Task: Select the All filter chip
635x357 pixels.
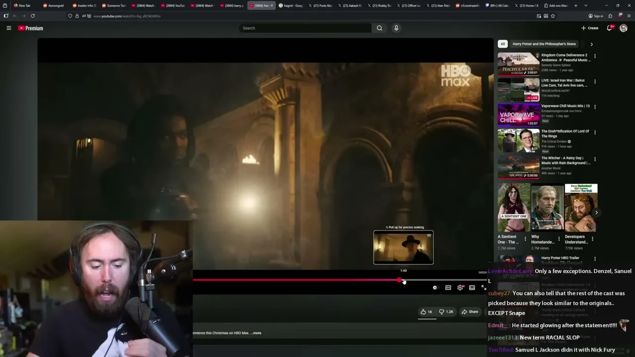Action: [x=503, y=44]
